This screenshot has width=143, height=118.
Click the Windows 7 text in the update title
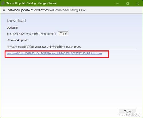click(x=42, y=47)
